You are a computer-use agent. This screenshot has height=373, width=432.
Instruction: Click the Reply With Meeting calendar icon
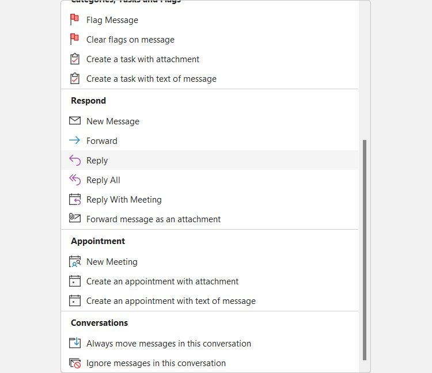(74, 199)
